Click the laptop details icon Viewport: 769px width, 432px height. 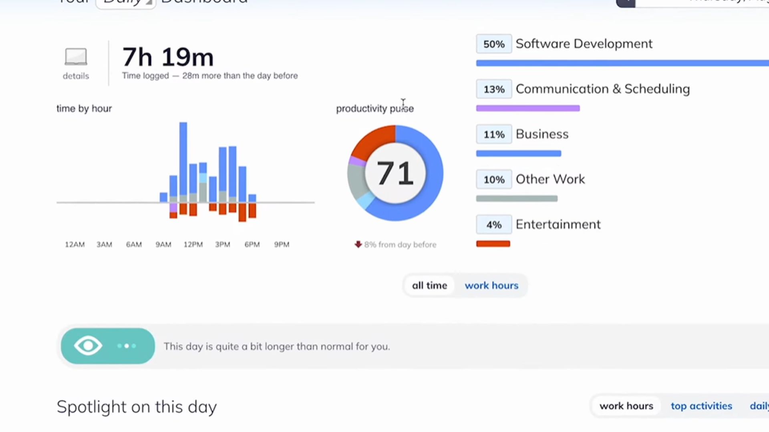point(76,57)
